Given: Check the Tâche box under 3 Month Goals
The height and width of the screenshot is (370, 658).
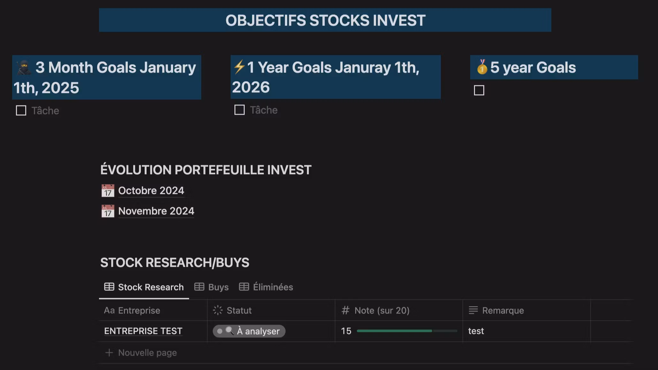Looking at the screenshot, I should coord(21,111).
